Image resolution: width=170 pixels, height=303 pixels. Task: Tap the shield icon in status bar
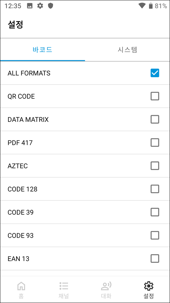(x=50, y=6)
